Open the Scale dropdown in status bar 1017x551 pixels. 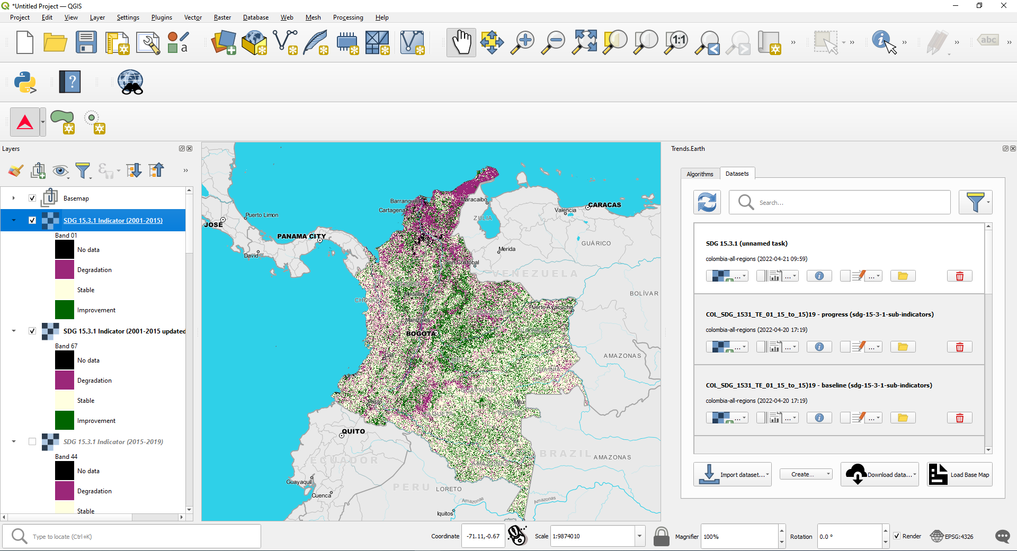coord(639,536)
